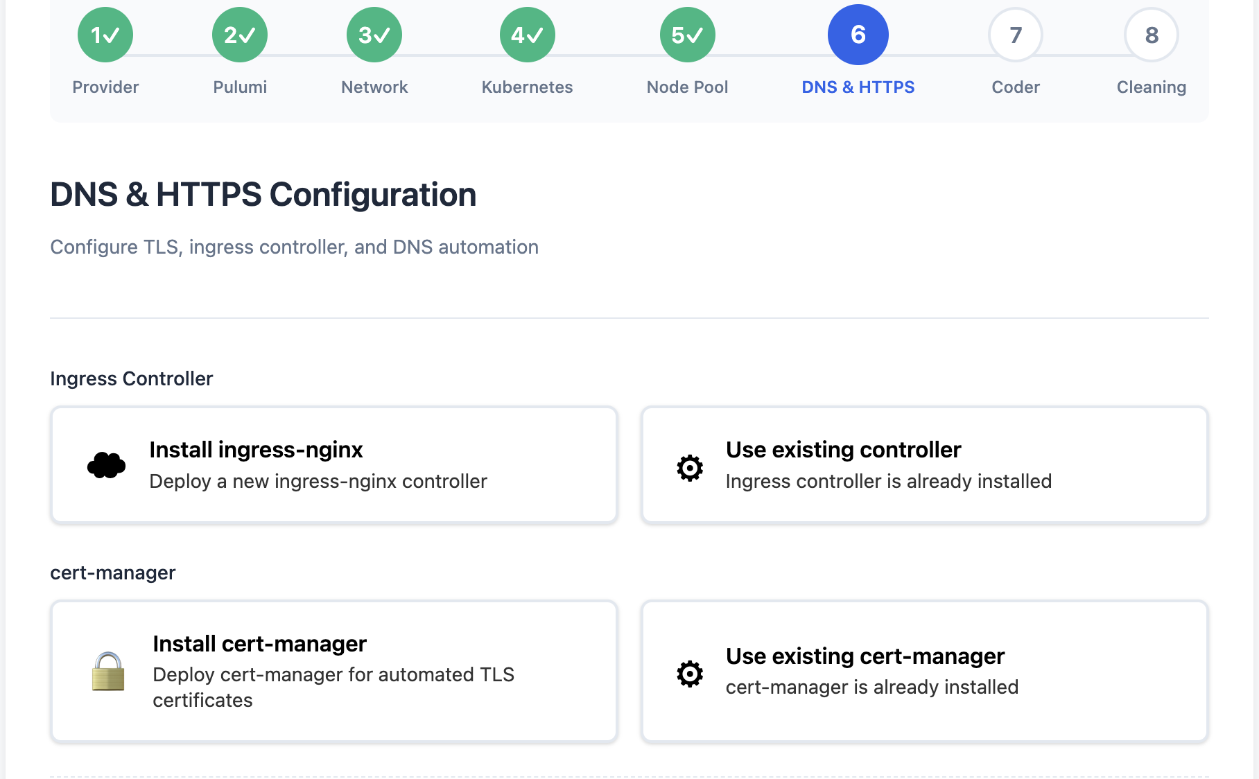Click the Provider step label

pyautogui.click(x=105, y=87)
